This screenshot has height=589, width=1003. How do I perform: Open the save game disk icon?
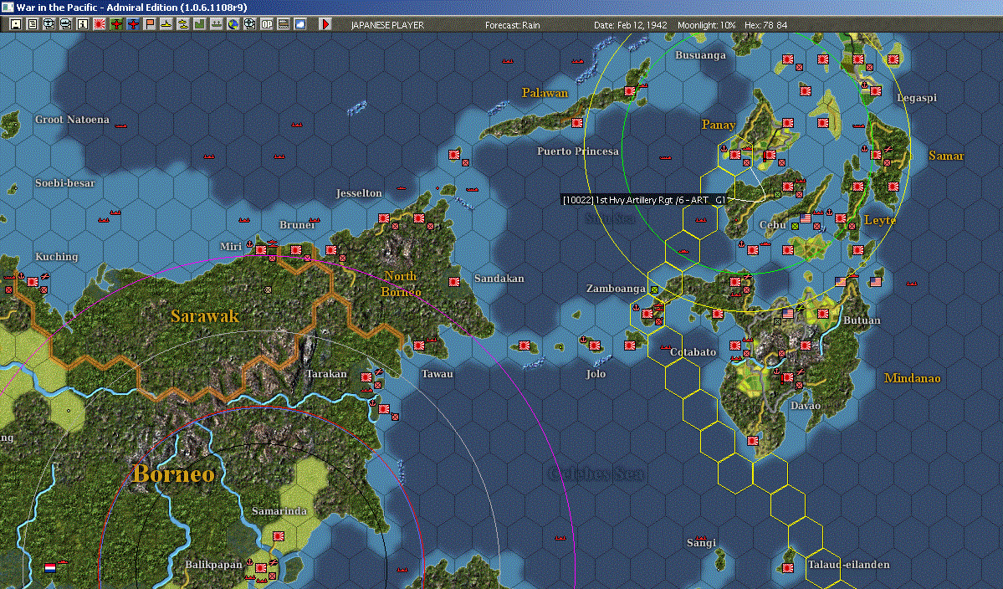tap(15, 24)
